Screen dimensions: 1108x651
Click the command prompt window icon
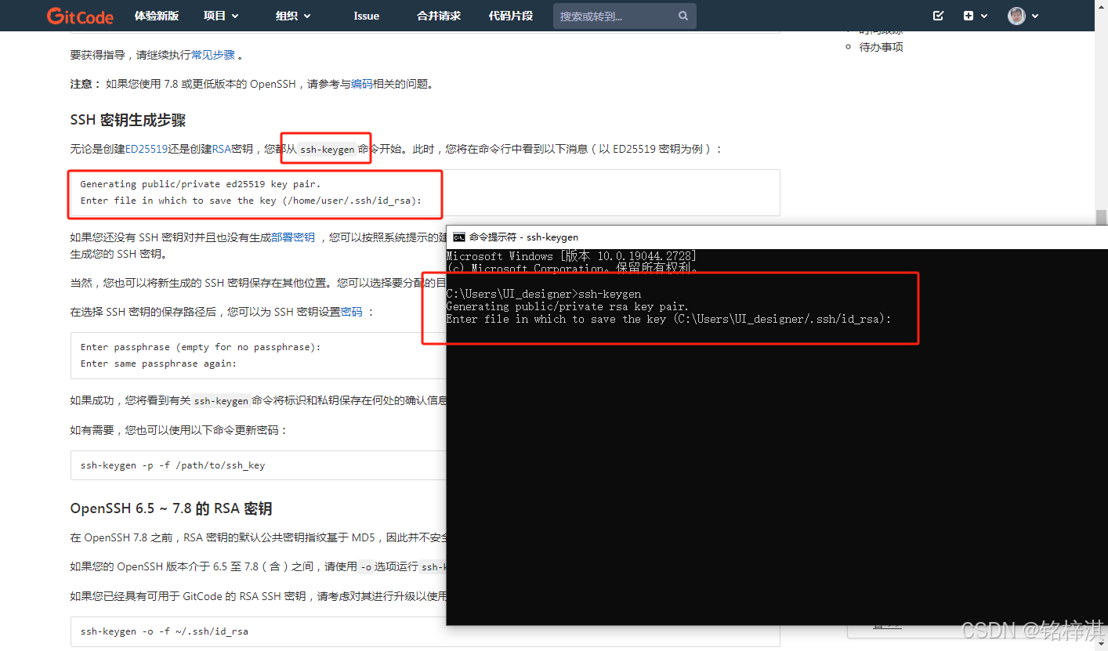coord(459,237)
